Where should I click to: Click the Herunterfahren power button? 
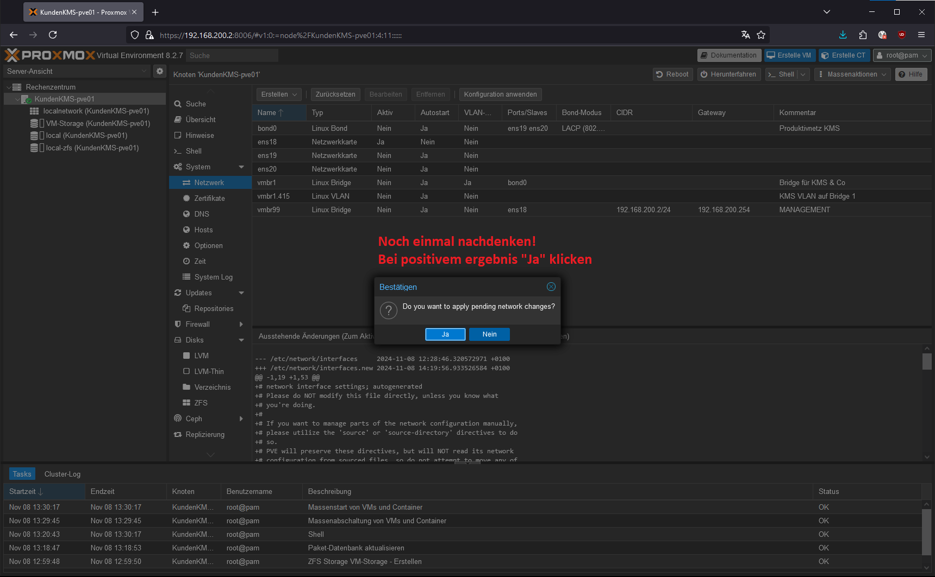pyautogui.click(x=728, y=74)
